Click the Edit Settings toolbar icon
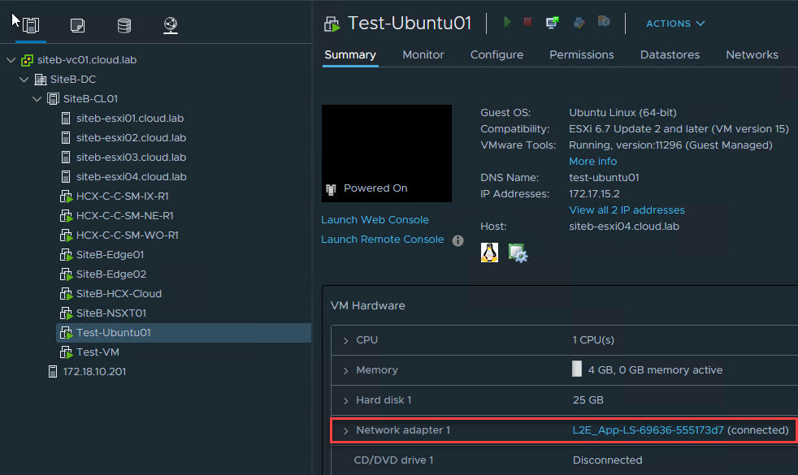Screen dimensions: 798x475 pyautogui.click(x=579, y=23)
